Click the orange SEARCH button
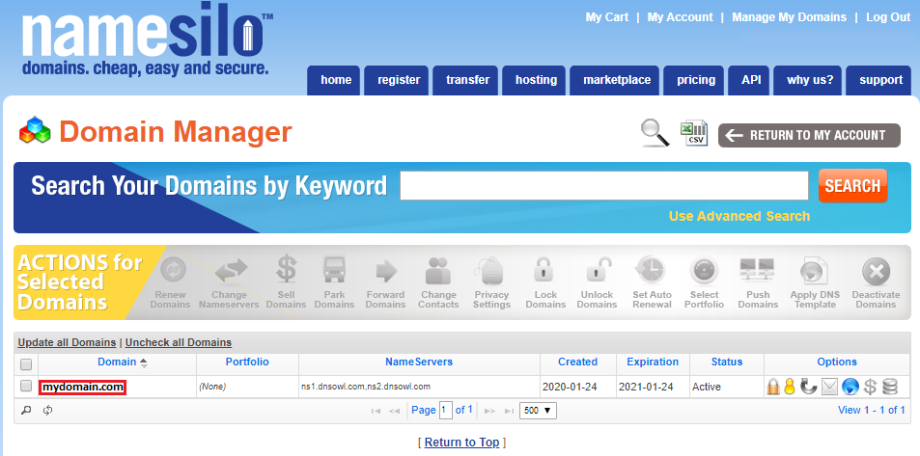920x456 pixels. click(x=852, y=186)
